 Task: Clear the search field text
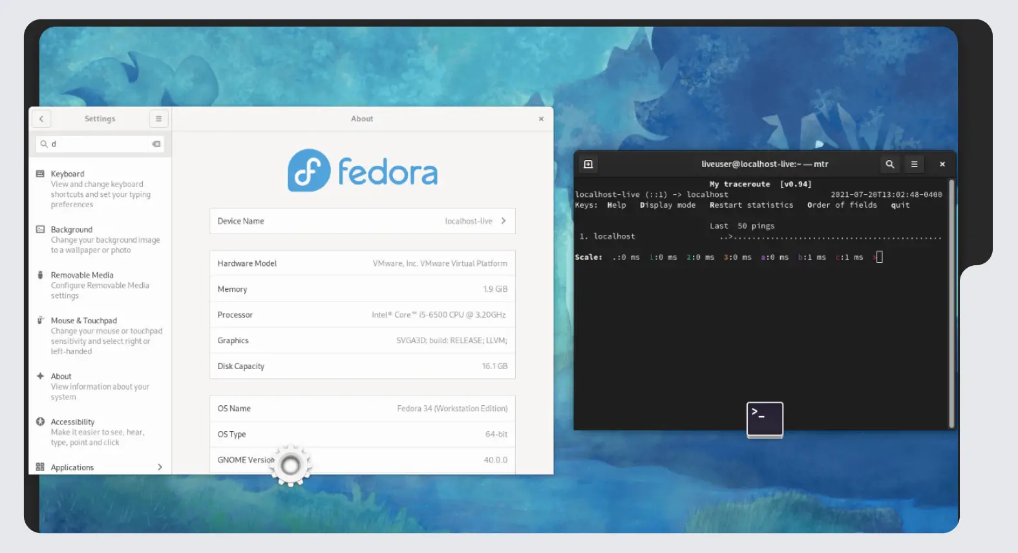[x=156, y=144]
